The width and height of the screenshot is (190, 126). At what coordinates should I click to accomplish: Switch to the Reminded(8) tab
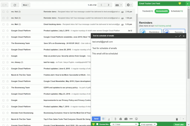point(162,11)
